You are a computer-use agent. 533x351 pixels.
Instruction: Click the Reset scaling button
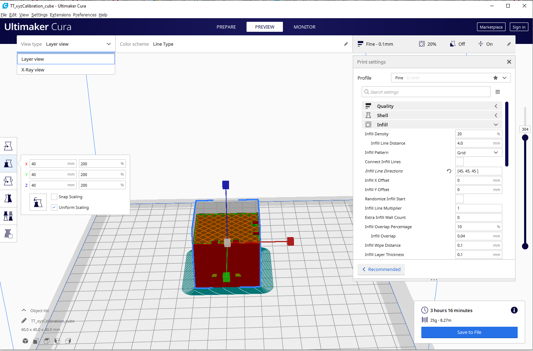pyautogui.click(x=38, y=202)
